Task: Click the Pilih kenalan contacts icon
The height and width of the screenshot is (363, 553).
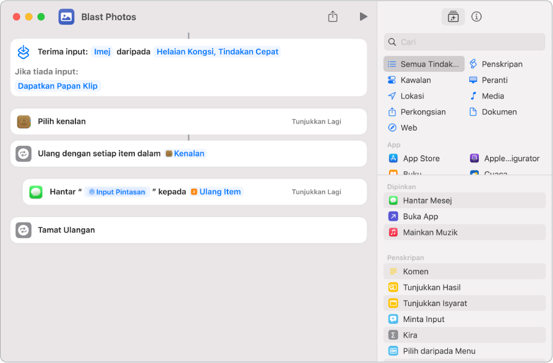Action: 24,122
